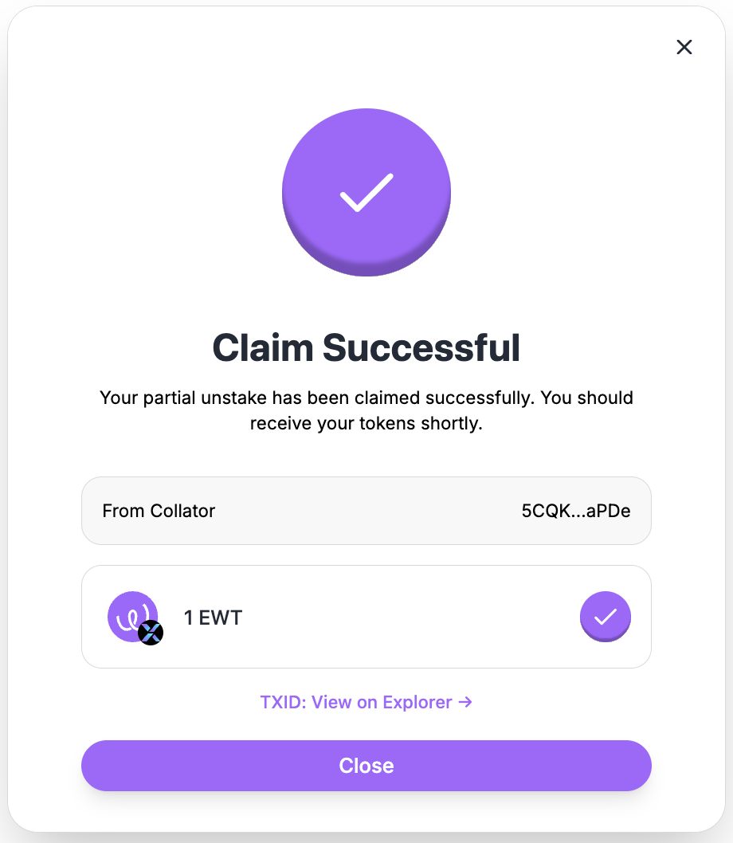This screenshot has width=733, height=843.
Task: Dismiss the dialog with the X icon
Action: click(684, 47)
